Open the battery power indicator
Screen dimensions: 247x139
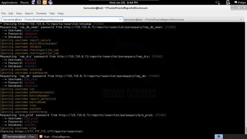point(228,2)
